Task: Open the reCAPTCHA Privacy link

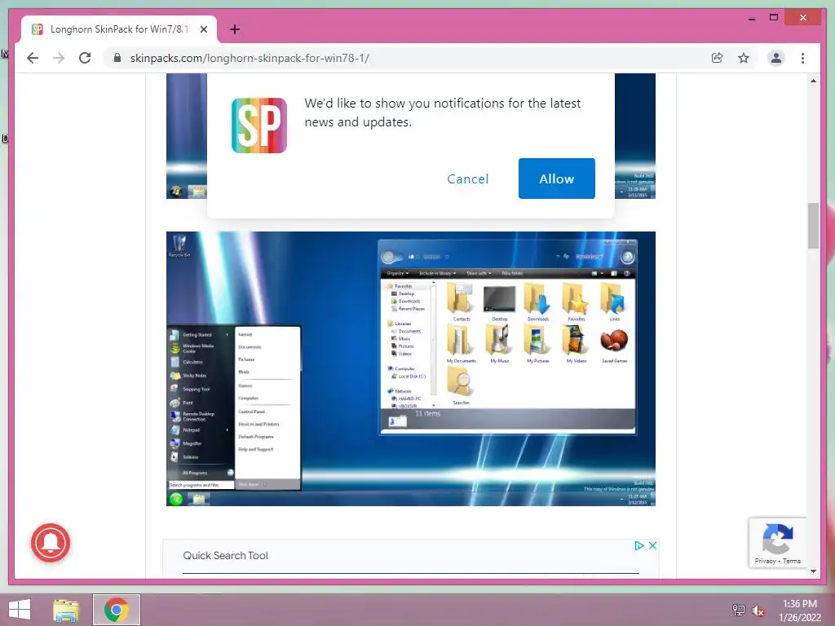Action: (765, 561)
